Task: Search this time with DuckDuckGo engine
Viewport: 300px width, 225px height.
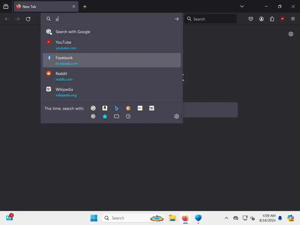Action: [x=128, y=108]
